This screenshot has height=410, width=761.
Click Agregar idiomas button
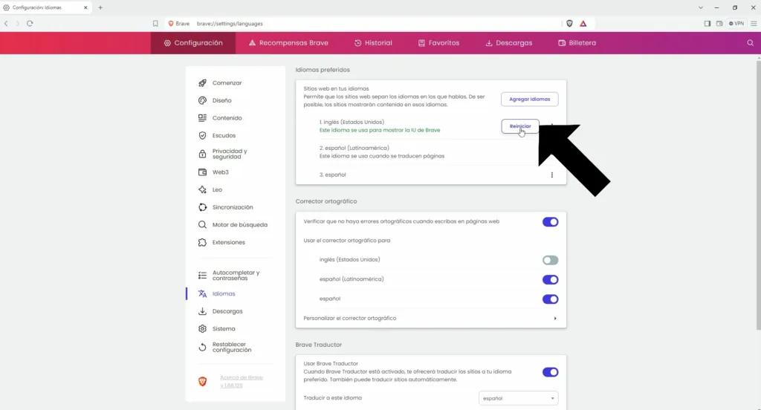(529, 99)
